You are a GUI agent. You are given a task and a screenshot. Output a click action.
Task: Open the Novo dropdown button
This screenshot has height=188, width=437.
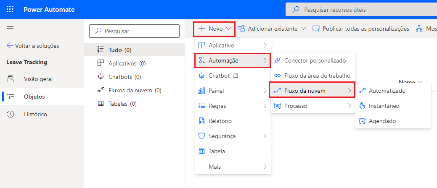pyautogui.click(x=214, y=29)
